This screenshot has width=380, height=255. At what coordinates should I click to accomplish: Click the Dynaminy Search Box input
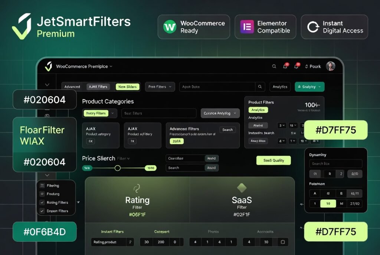[x=335, y=164]
